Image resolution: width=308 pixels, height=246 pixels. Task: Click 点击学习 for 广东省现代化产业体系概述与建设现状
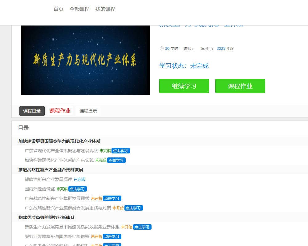(x=120, y=151)
